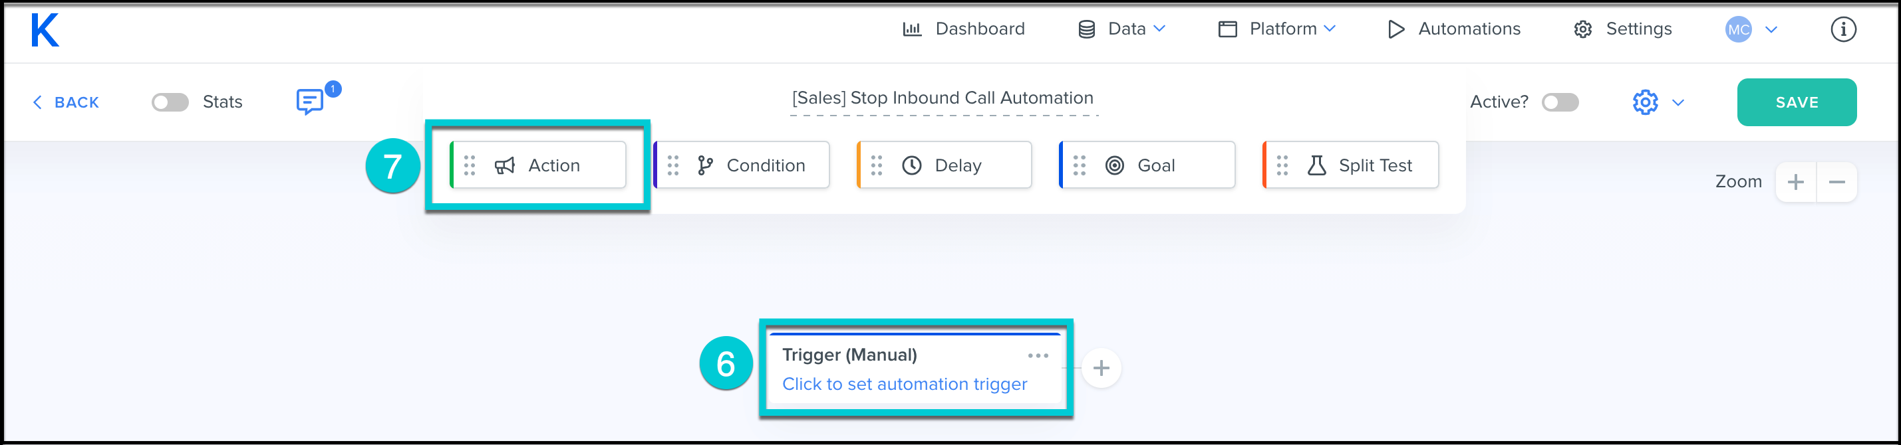The width and height of the screenshot is (1901, 445).
Task: Select the Goal target block
Action: (1147, 165)
